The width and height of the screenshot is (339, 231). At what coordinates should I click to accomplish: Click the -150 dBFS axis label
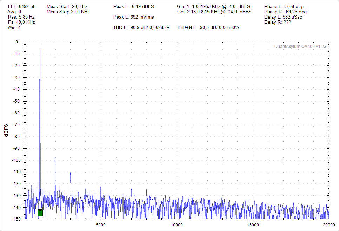[15, 219]
